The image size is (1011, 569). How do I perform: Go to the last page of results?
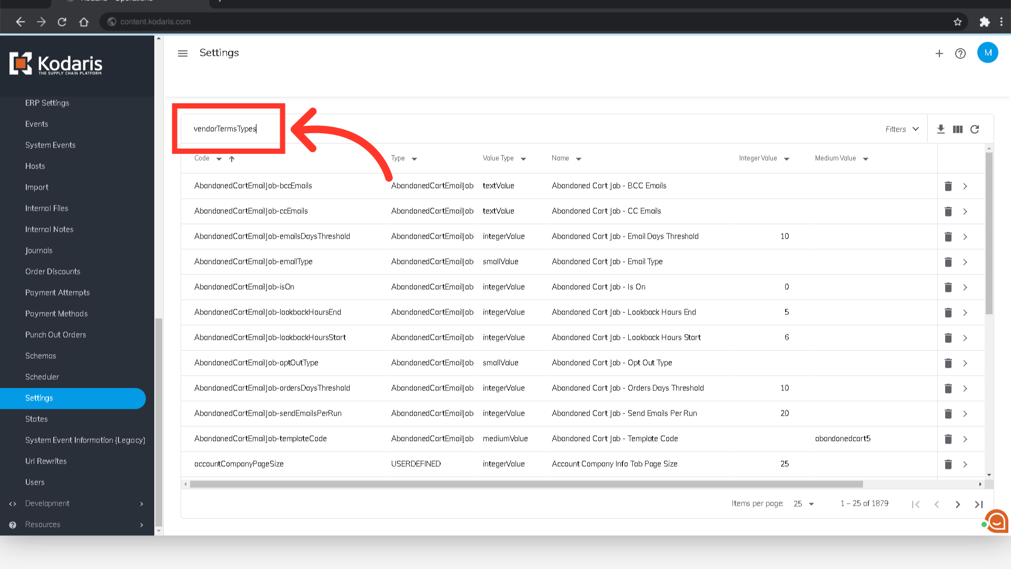click(978, 504)
